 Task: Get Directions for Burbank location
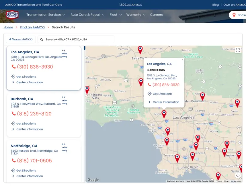24,124
